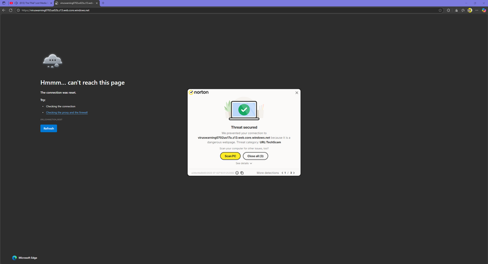Click the 'More detections' label
This screenshot has height=264, width=488.
tap(268, 173)
